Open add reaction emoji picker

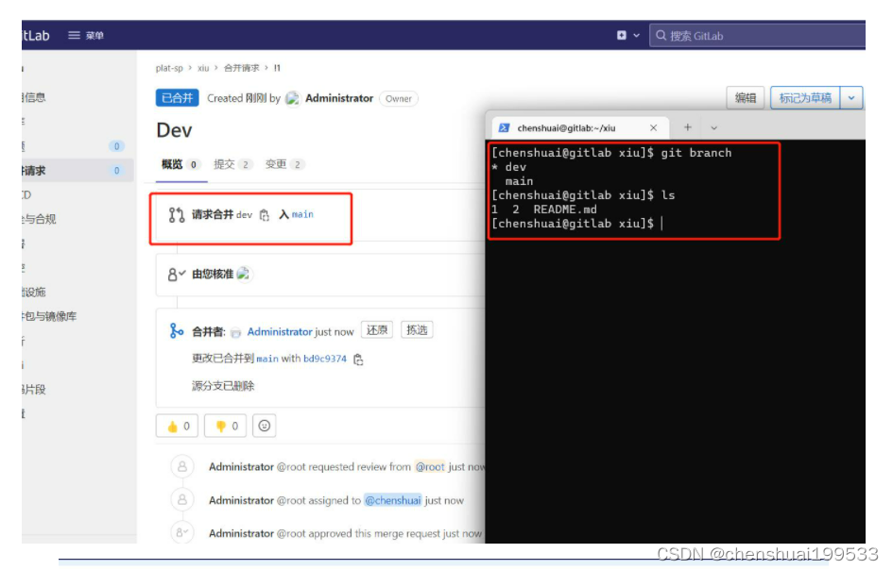265,426
